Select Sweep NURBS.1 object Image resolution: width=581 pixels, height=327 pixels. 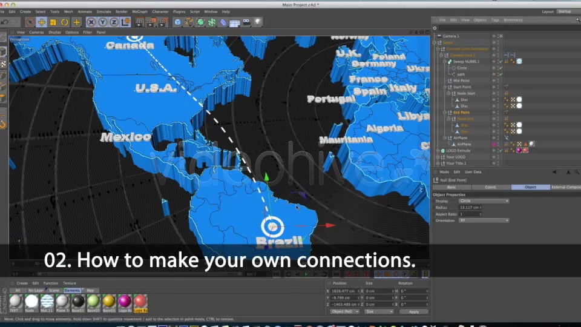coord(466,62)
